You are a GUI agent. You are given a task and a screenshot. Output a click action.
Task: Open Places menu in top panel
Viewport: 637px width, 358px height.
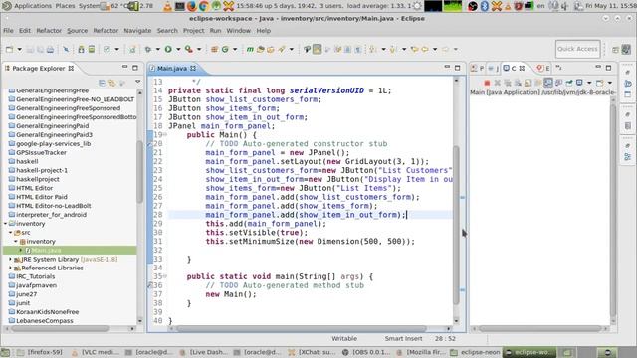click(x=65, y=6)
